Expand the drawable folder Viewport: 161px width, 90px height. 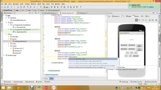pyautogui.click(x=9, y=37)
